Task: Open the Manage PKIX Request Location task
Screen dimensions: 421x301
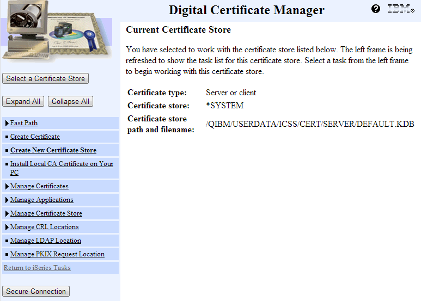Action: (57, 254)
